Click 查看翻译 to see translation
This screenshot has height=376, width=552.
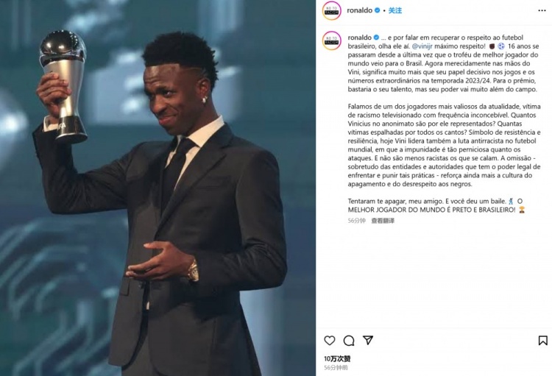pyautogui.click(x=383, y=221)
